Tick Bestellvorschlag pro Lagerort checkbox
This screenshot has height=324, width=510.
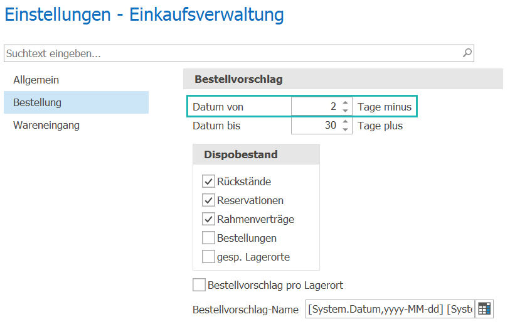click(x=199, y=285)
